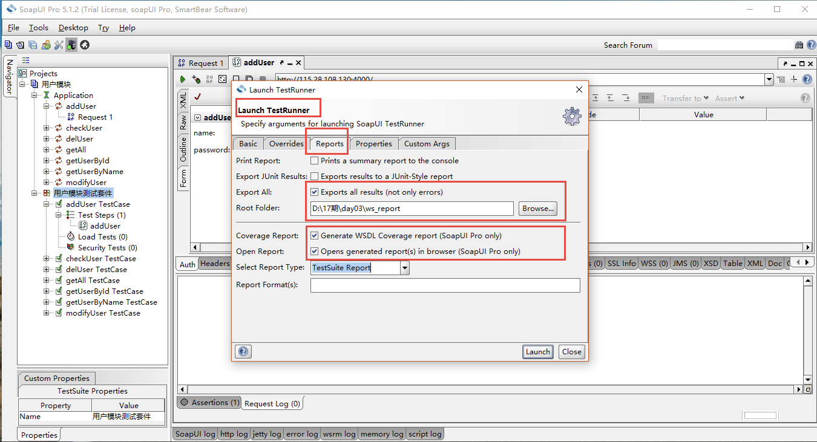The height and width of the screenshot is (442, 817).
Task: Open the Custom Args tab
Action: point(427,144)
